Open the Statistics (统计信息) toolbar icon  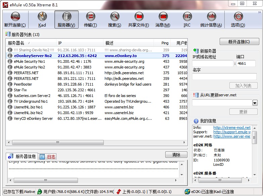point(211,16)
